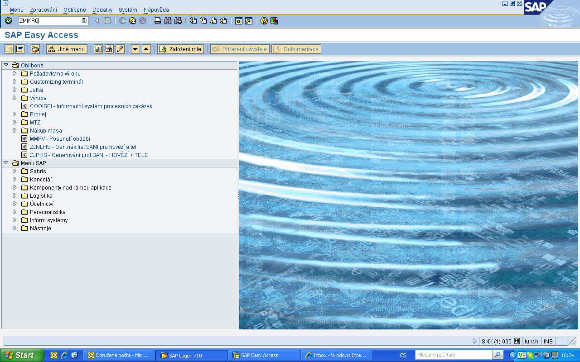Collapse the Menu SAP node
Screen dimensions: 580x362
pyautogui.click(x=6, y=163)
